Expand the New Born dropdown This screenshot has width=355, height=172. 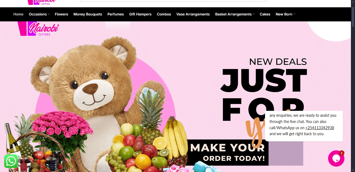click(285, 14)
